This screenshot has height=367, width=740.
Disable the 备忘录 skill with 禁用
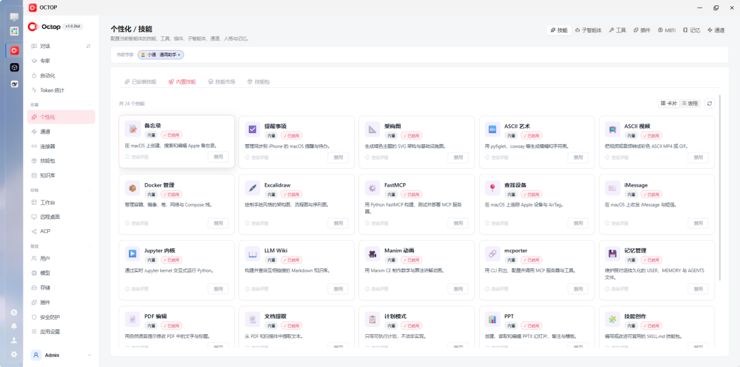click(x=218, y=157)
